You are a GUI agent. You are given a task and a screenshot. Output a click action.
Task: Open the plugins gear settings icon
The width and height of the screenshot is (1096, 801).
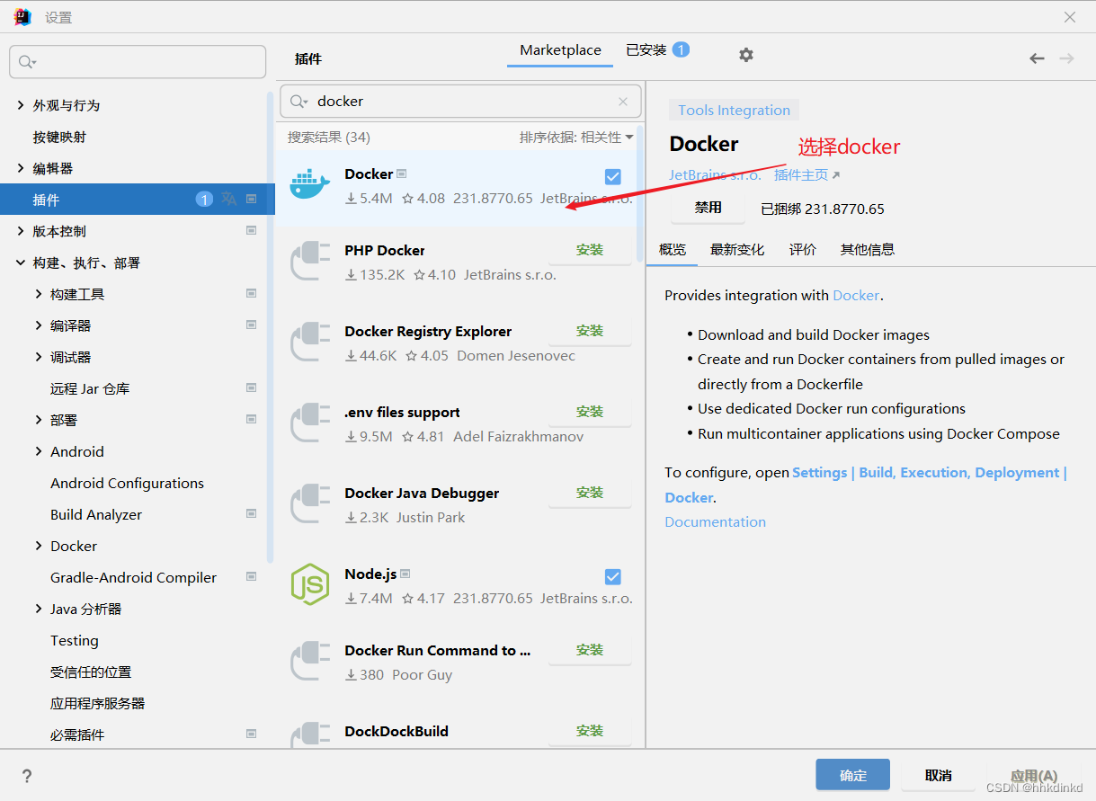click(x=746, y=55)
